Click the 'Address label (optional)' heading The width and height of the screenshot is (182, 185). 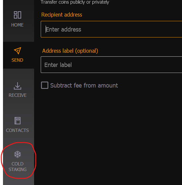pyautogui.click(x=70, y=51)
